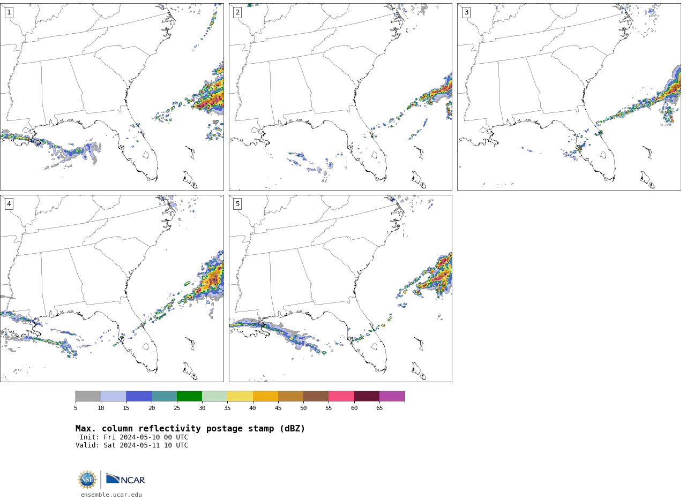Select the purple 65+ dBZ swatch

tap(392, 396)
